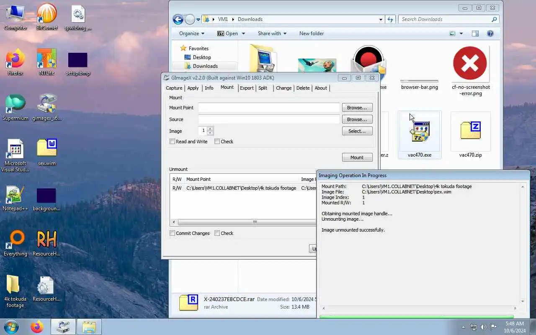The image size is (536, 335).
Task: Switch to the Capture tab
Action: [174, 88]
